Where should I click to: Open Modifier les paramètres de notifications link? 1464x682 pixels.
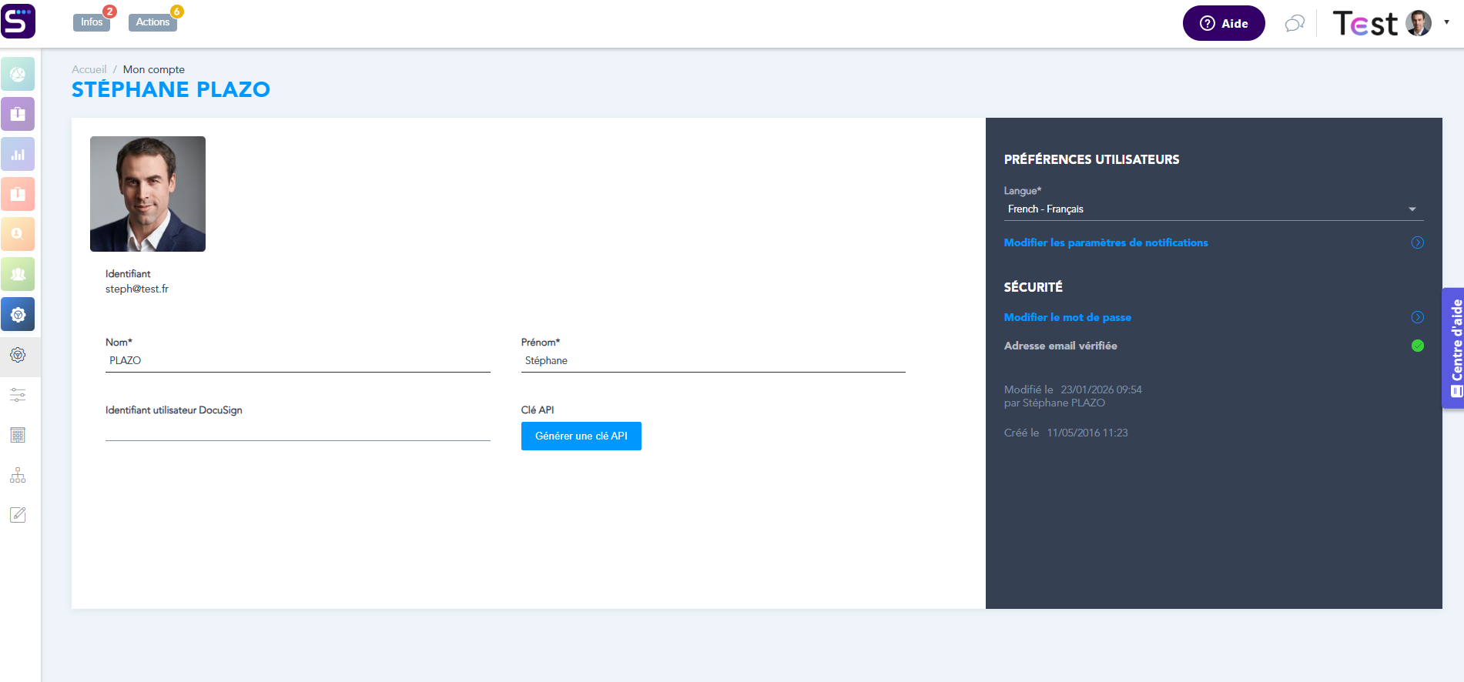1105,242
